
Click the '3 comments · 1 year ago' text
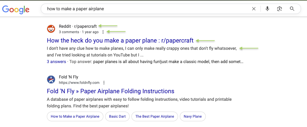coord(79,32)
